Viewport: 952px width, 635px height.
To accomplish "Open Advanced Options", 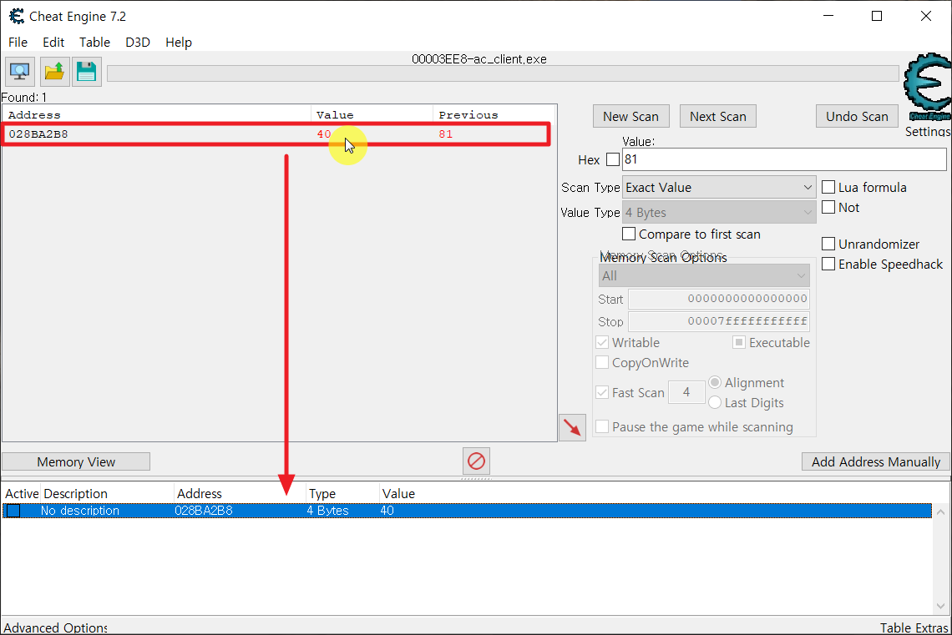I will tap(55, 627).
